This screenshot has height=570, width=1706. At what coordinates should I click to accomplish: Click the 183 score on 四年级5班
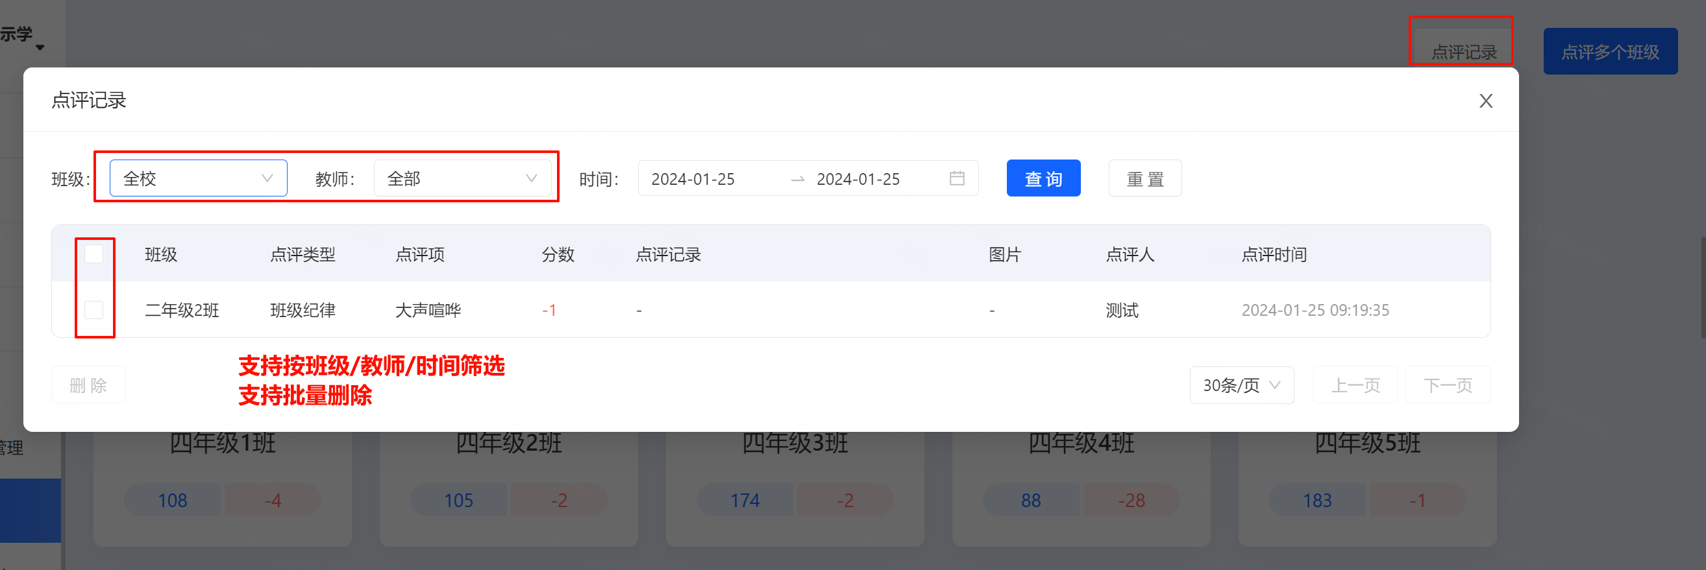1317,500
